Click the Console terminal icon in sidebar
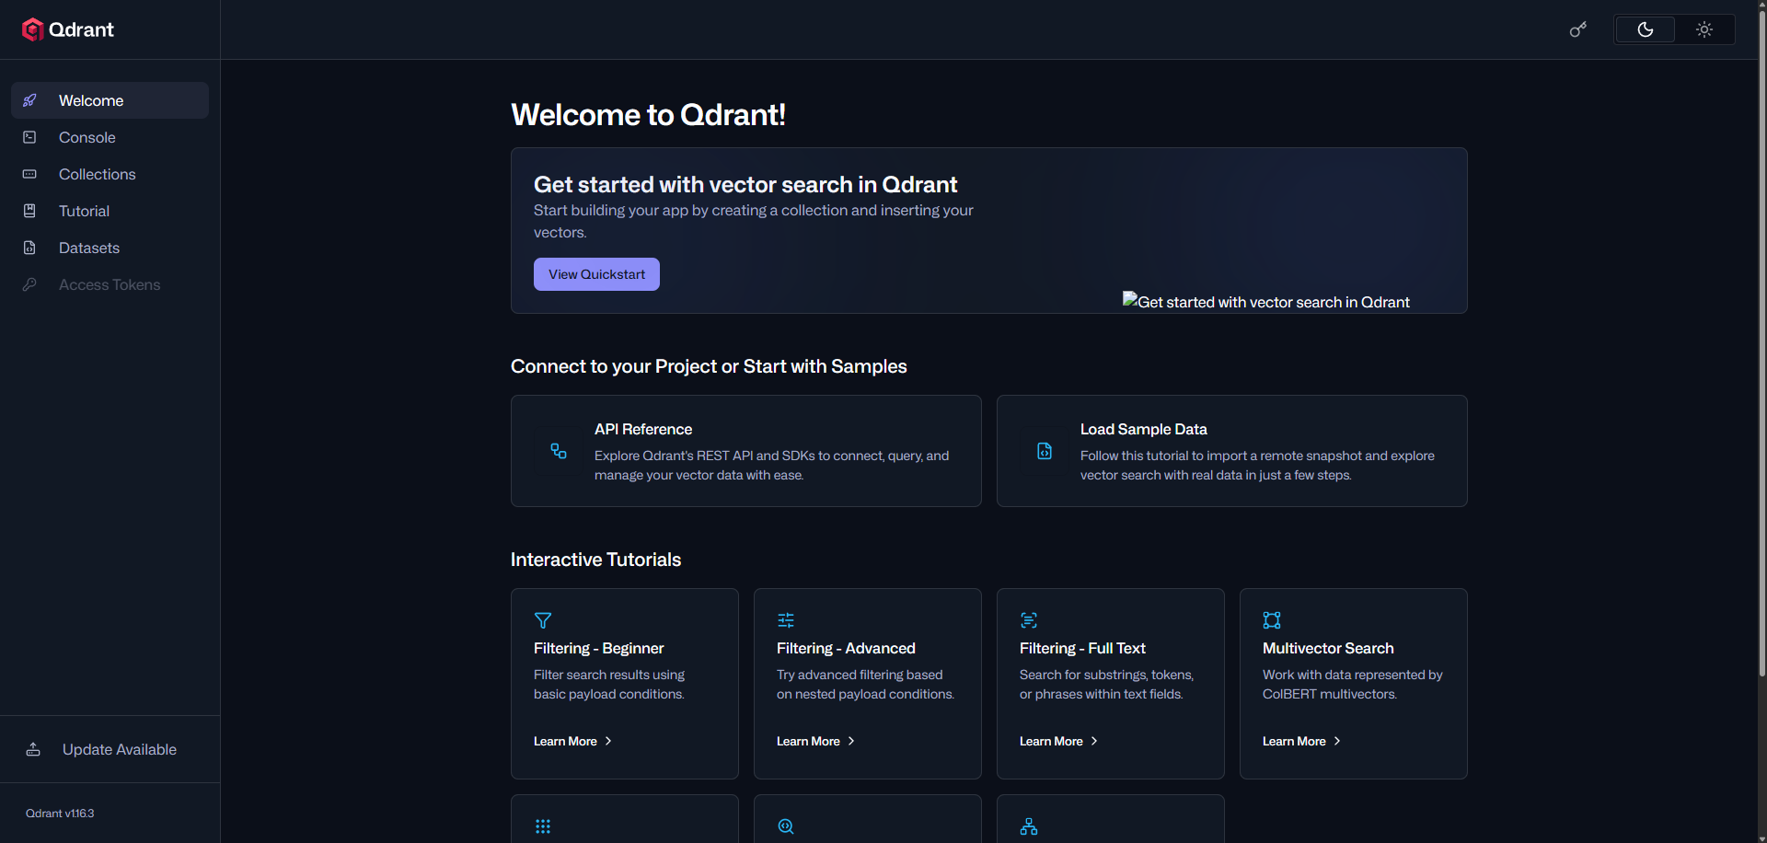This screenshot has height=843, width=1767. [29, 137]
